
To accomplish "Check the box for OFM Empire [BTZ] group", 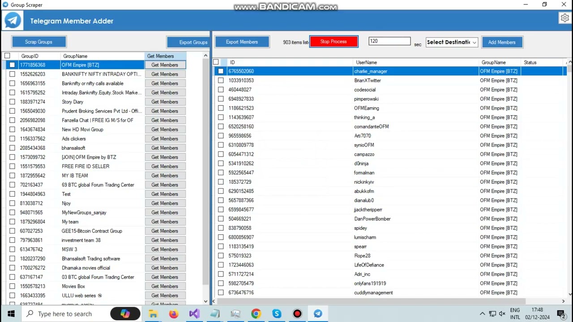I will coord(12,65).
